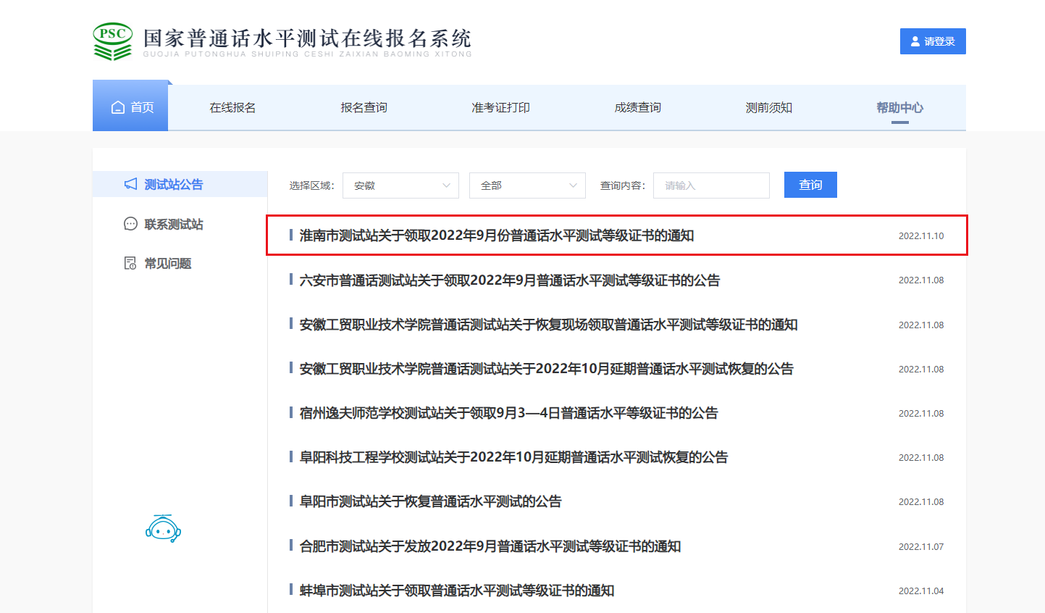Click the megaphone icon beside 测试站公告
Viewport: 1045px width, 613px height.
pos(130,184)
